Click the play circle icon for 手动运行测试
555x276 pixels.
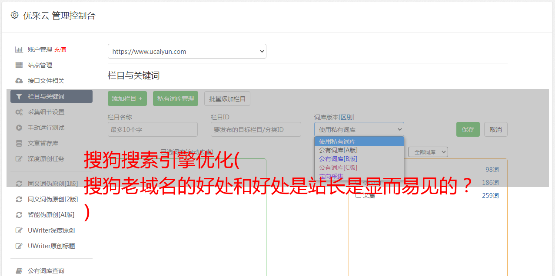point(19,128)
